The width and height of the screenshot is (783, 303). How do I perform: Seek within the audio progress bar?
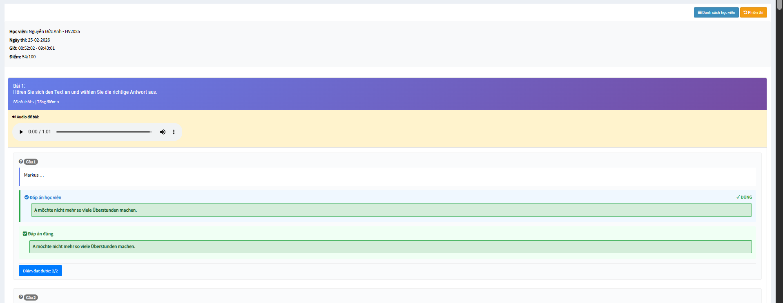pyautogui.click(x=104, y=132)
